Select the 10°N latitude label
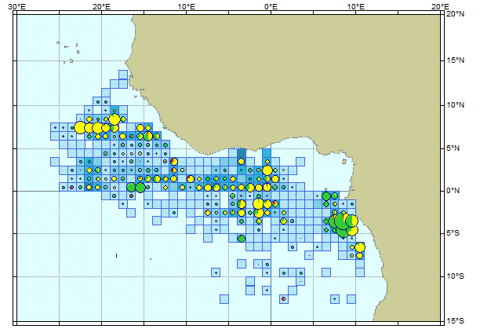 pos(456,105)
